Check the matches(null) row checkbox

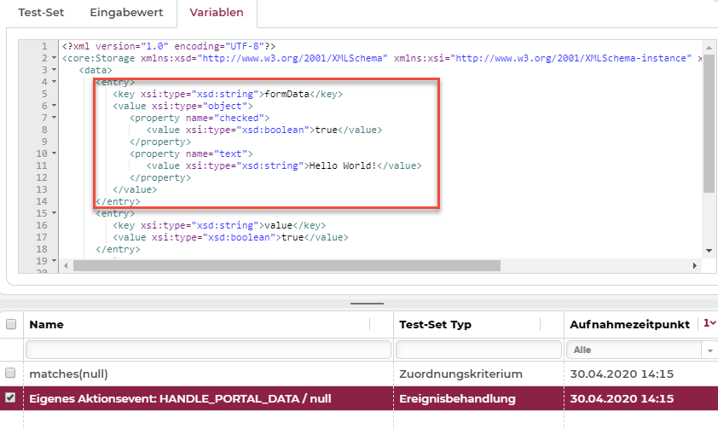point(11,374)
